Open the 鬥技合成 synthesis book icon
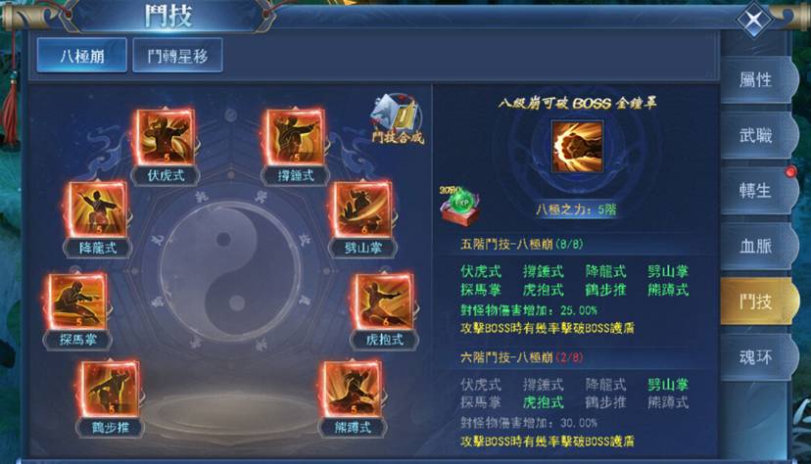The height and width of the screenshot is (464, 811). tap(397, 118)
